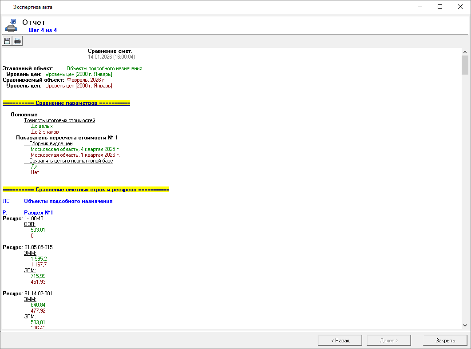Close the window with the X icon
The height and width of the screenshot is (349, 471).
(460, 7)
